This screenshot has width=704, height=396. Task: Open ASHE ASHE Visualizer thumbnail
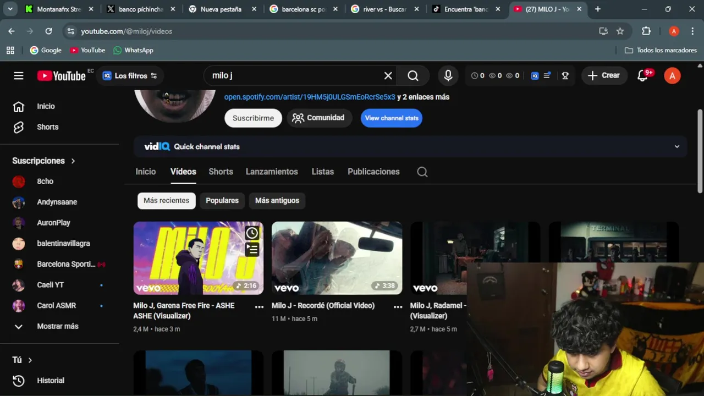pos(198,258)
